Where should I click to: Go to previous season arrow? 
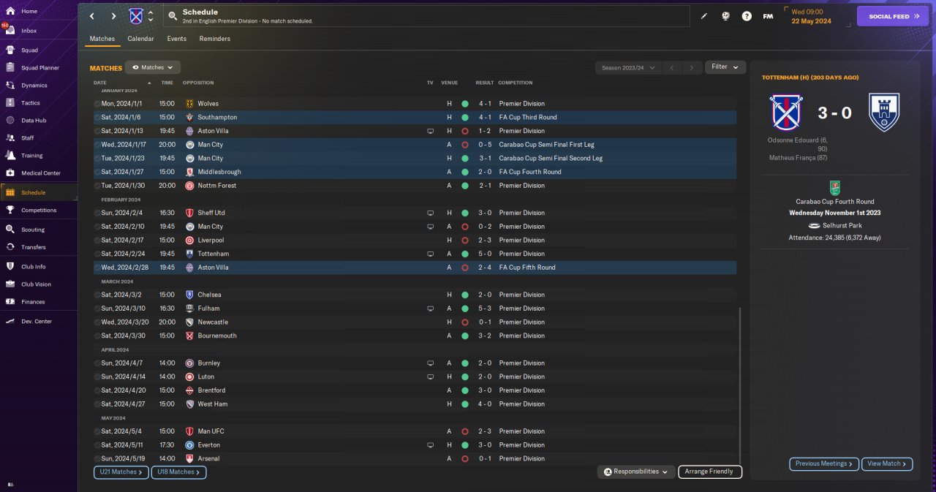[671, 68]
